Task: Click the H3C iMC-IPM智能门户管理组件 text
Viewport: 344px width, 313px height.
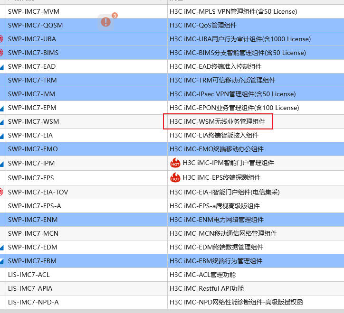Action: pos(229,163)
